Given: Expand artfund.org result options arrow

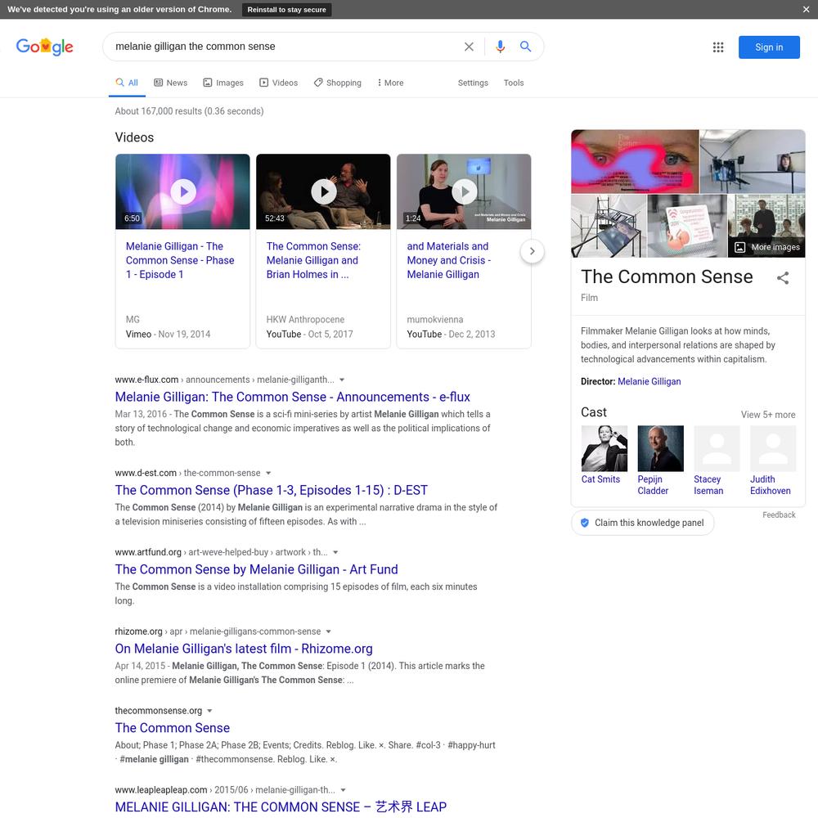Looking at the screenshot, I should pos(335,552).
